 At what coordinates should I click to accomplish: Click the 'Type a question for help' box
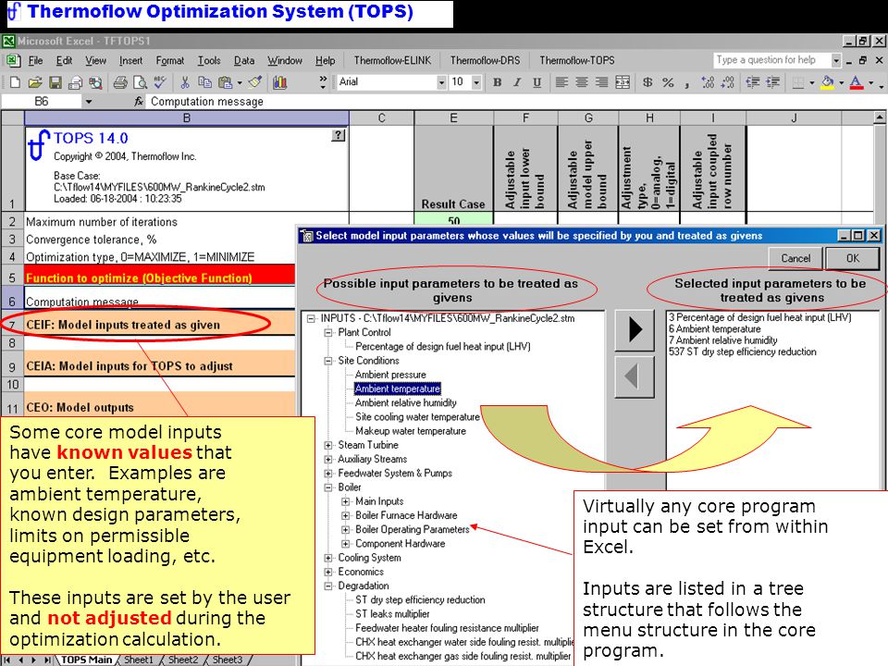pyautogui.click(x=771, y=60)
